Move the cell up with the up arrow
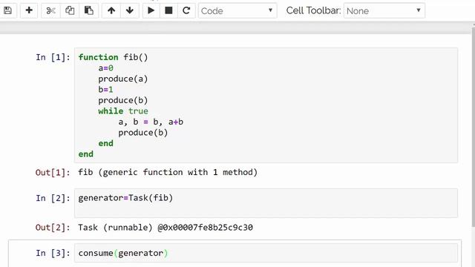 click(x=111, y=10)
